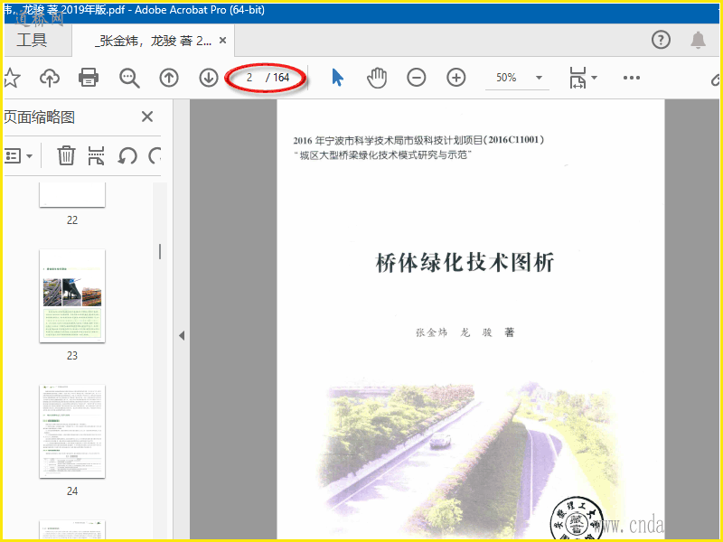Screen dimensions: 723x542
Task: Zoom in with the plus icon
Action: click(x=456, y=78)
